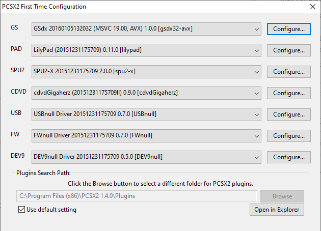Close the First Time Configuration window

[x=312, y=7]
